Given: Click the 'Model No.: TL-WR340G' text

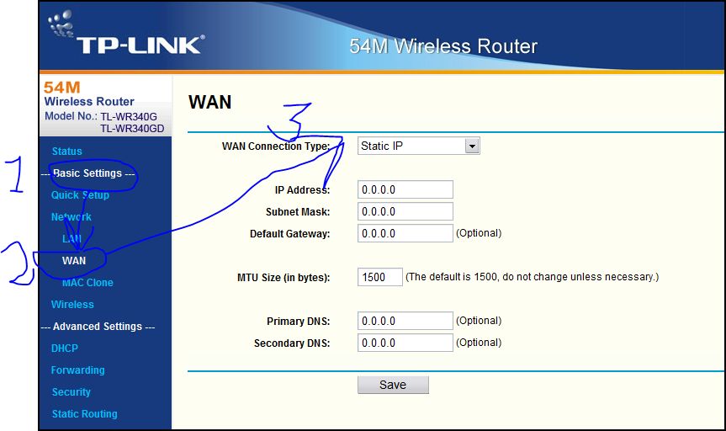Looking at the screenshot, I should (101, 116).
